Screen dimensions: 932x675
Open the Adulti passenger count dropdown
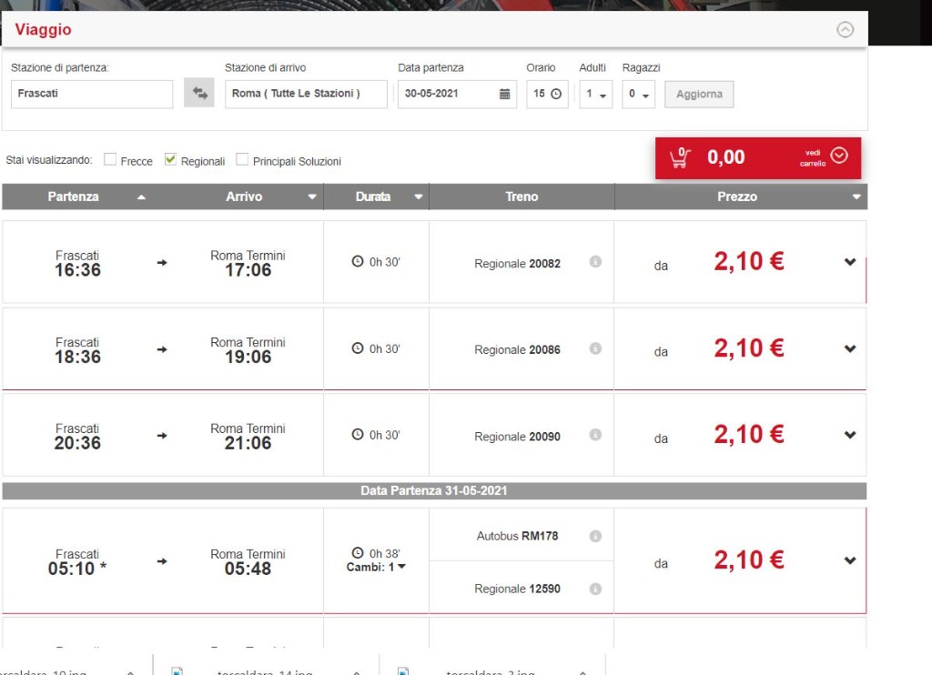click(x=595, y=94)
